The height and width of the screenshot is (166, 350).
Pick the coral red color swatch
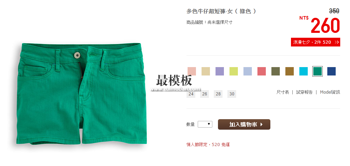[x=262, y=71]
